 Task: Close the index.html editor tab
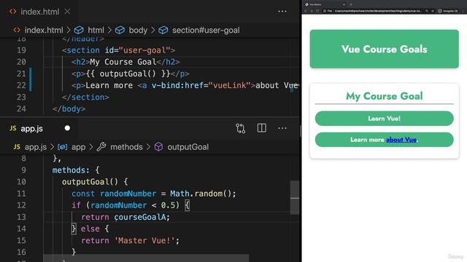[67, 12]
